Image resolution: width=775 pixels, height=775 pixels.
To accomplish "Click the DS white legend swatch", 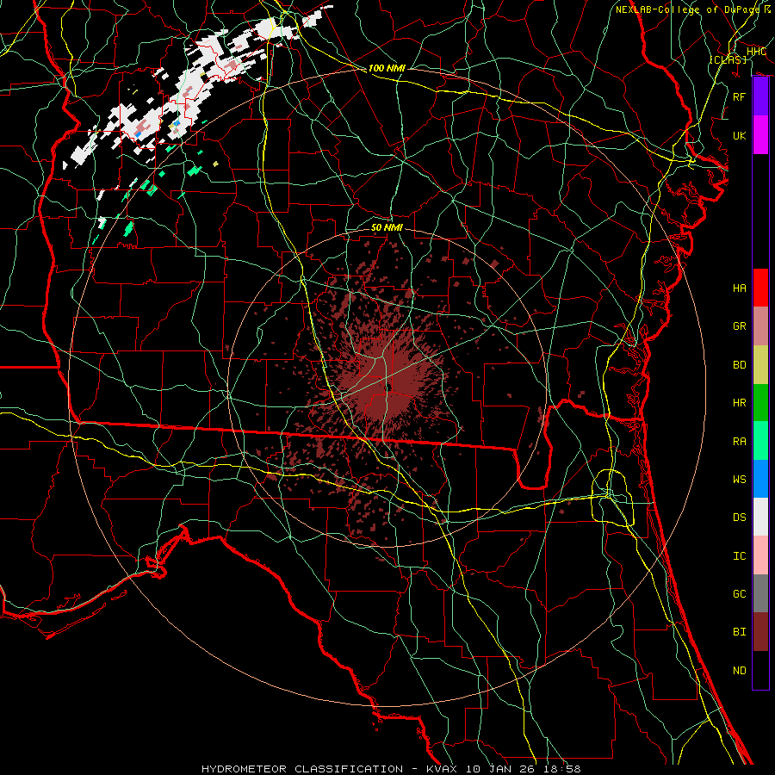I will coord(760,517).
